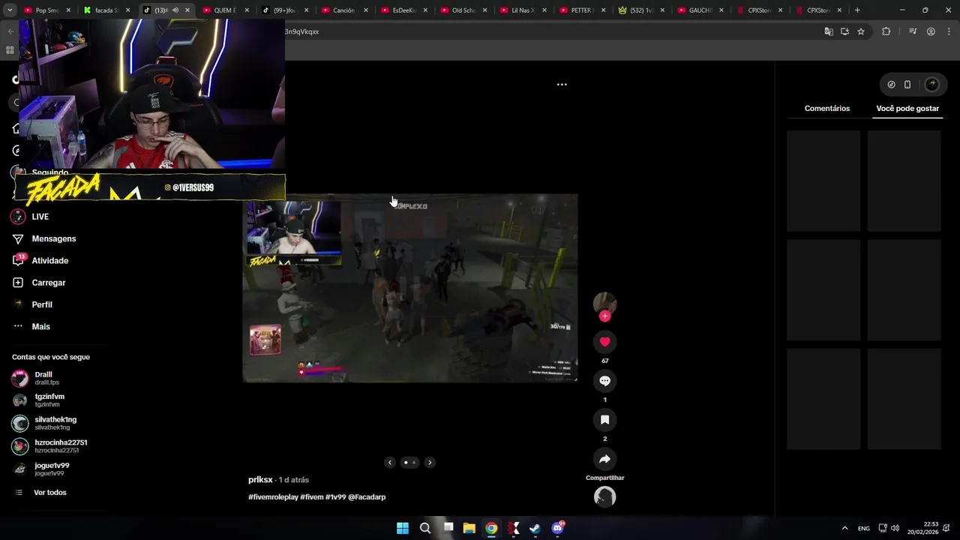
Task: Click the phone app icon at top right
Action: 907,85
